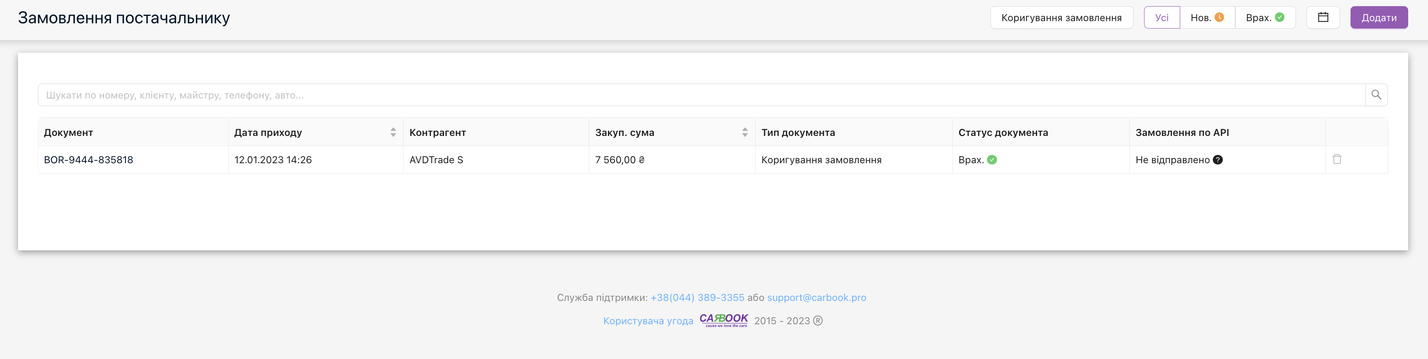Click the support@carbook.pro email link
The width and height of the screenshot is (1428, 359).
click(816, 297)
